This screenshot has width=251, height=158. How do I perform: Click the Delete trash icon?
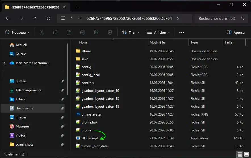110,32
